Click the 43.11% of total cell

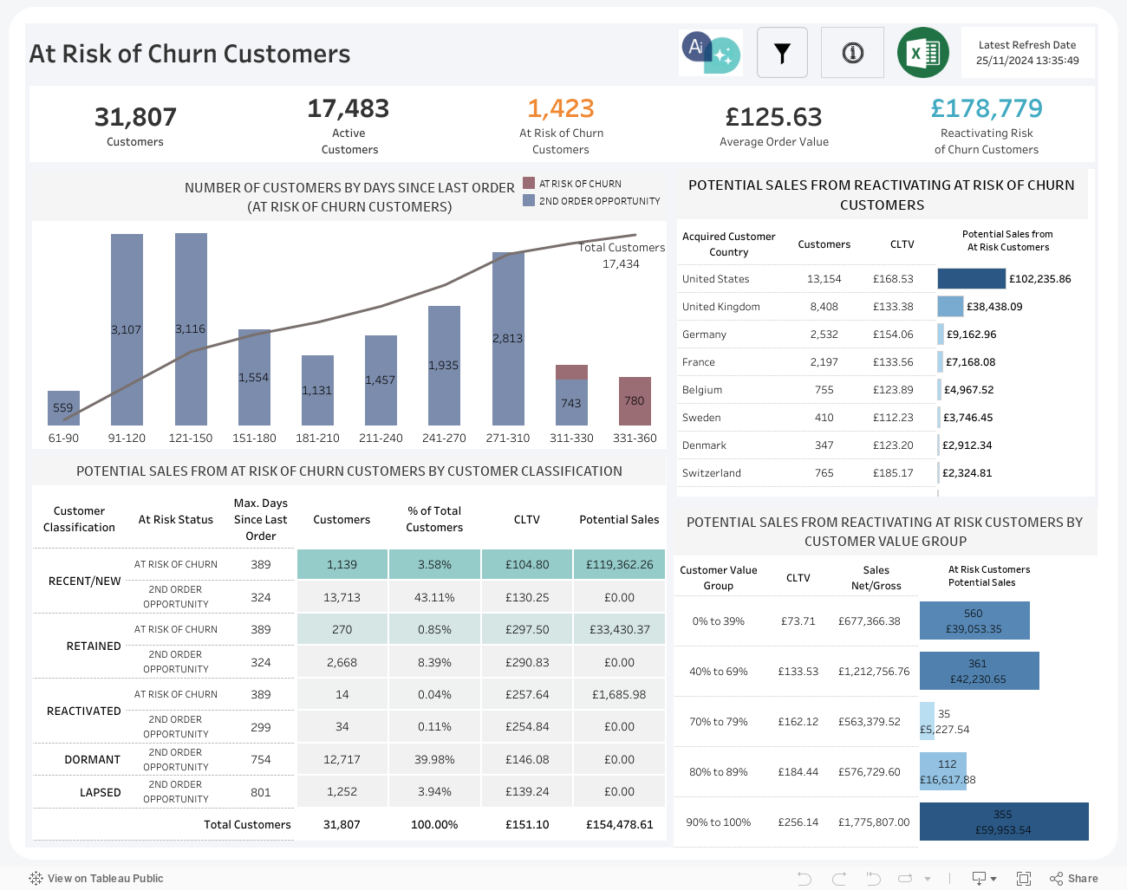click(434, 597)
